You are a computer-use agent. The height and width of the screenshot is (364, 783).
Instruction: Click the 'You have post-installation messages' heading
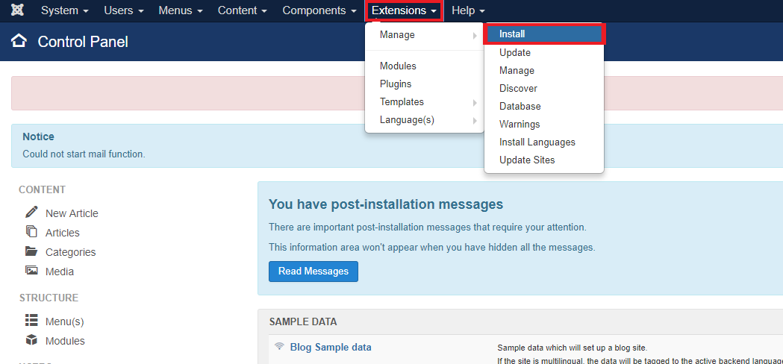point(385,204)
